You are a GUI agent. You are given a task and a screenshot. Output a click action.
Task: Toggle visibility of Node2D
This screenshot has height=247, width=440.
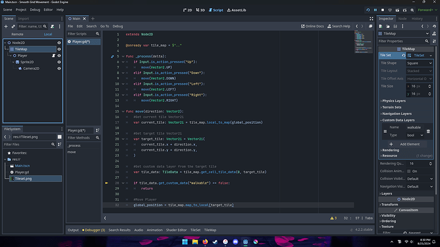(59, 43)
